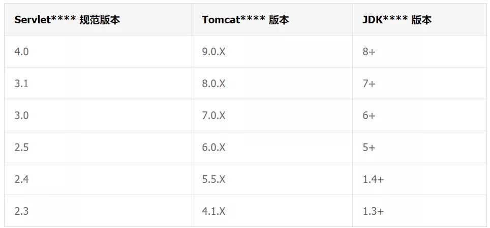Select the Servlet 3.1 cell
The height and width of the screenshot is (228, 490).
pos(98,83)
